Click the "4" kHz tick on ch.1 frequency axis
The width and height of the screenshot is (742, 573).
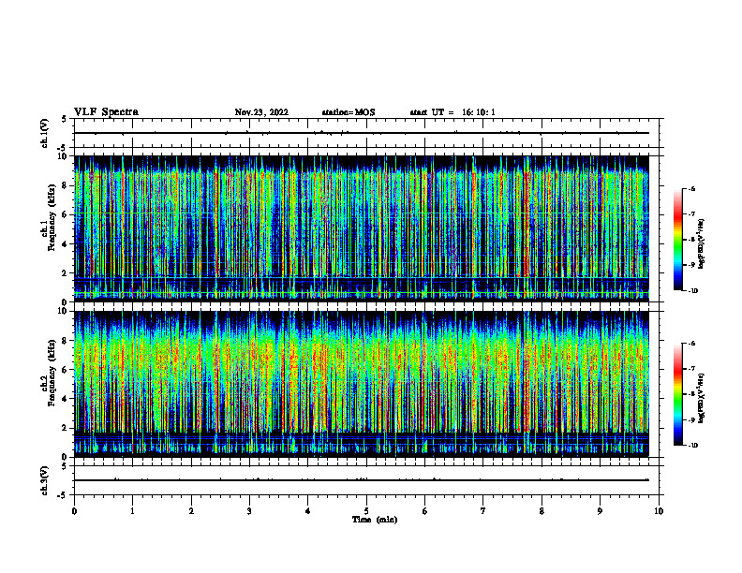click(67, 244)
